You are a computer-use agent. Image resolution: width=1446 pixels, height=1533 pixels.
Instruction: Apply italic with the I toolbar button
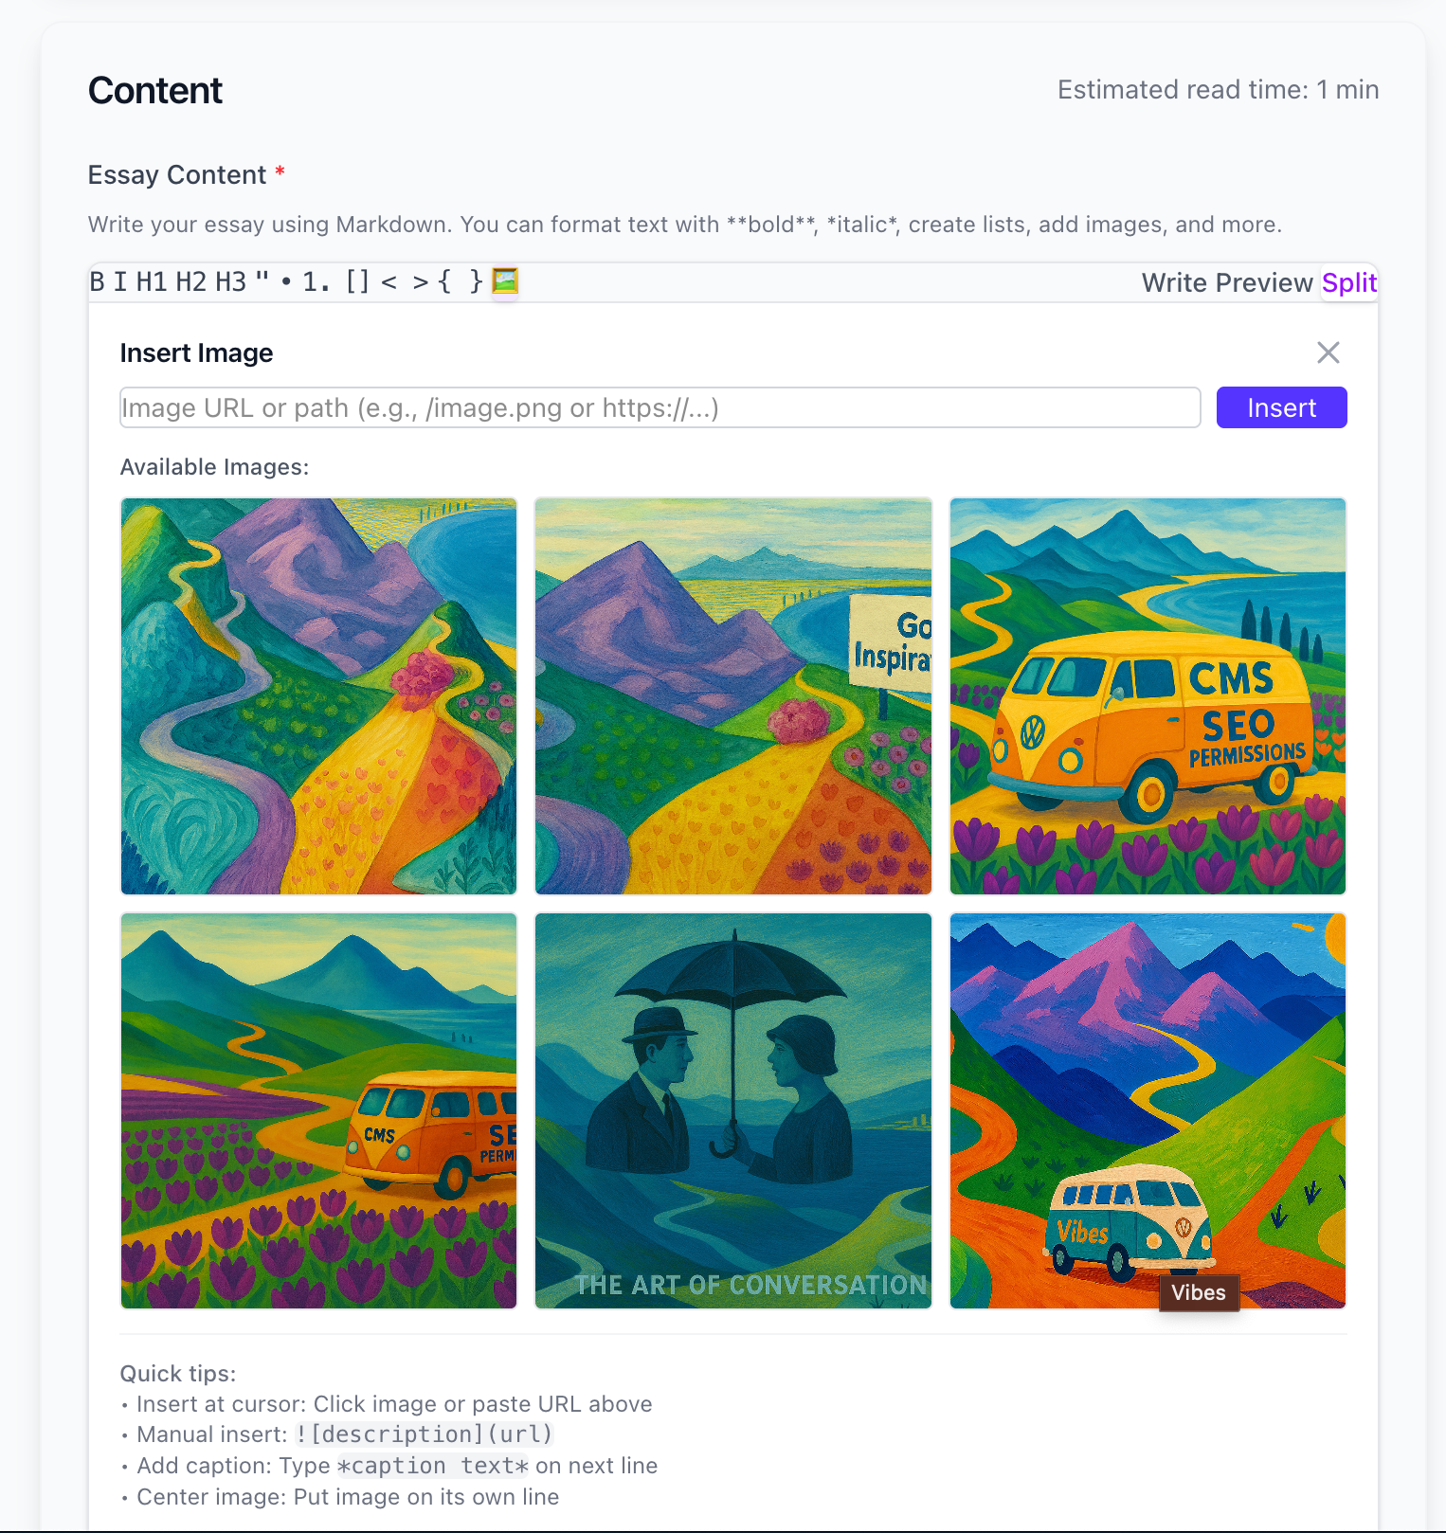click(x=120, y=282)
